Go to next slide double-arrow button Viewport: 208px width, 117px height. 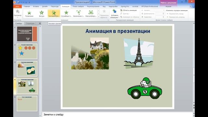(194, 107)
